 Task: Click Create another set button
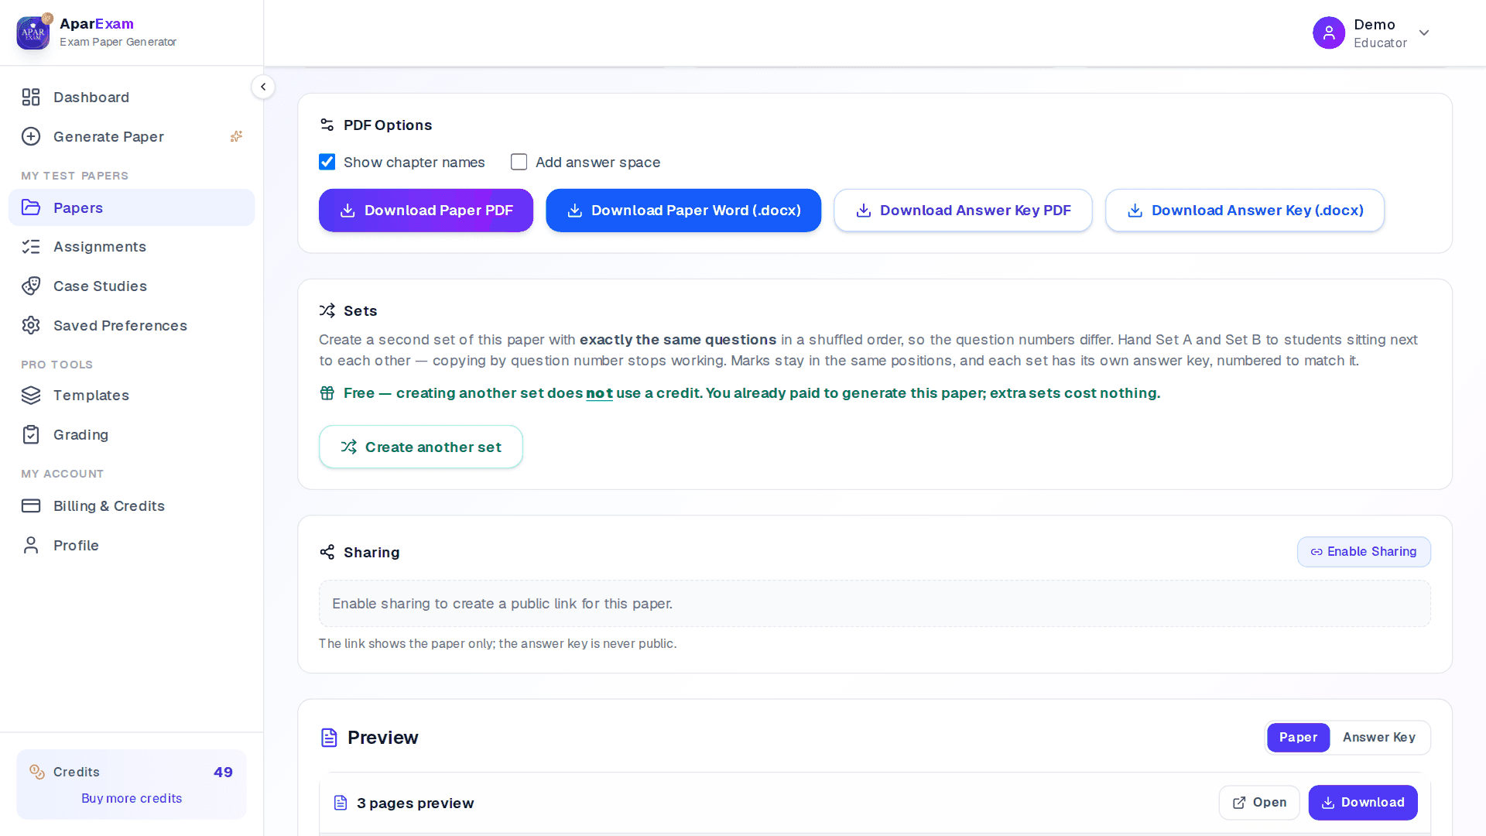pos(421,447)
